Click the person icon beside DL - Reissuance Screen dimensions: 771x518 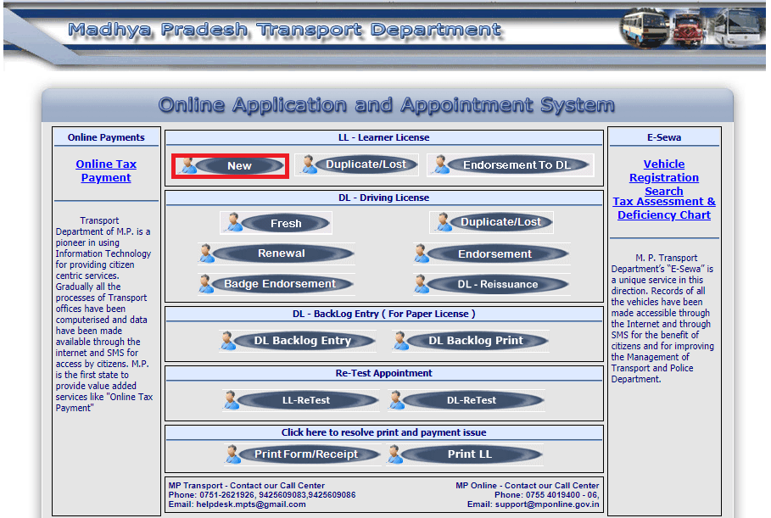click(x=422, y=283)
